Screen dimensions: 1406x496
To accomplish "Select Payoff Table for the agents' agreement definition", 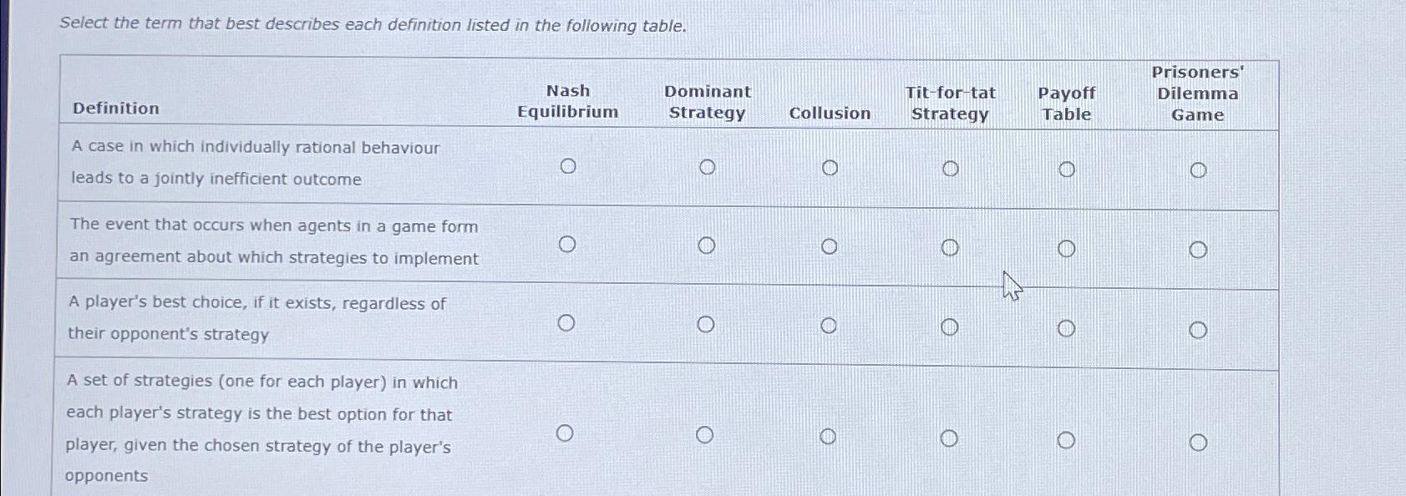I will click(x=1067, y=247).
